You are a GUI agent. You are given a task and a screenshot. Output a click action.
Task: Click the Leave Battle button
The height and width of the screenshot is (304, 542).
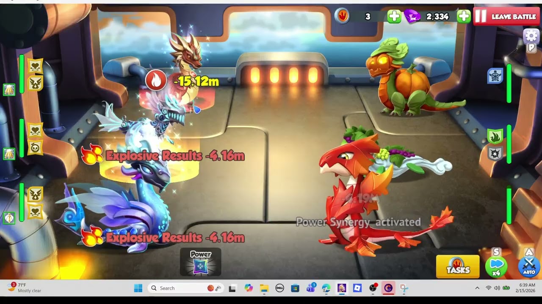507,17
